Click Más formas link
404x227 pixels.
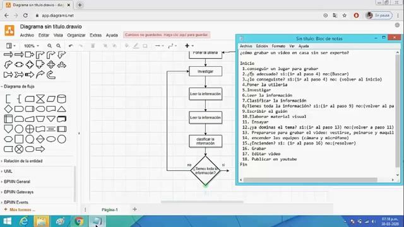pyautogui.click(x=20, y=210)
